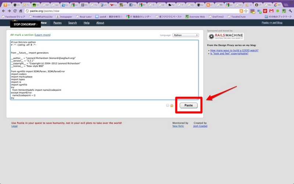This screenshot has width=294, height=184.
Task: Go back with the browser back arrow
Action: pyautogui.click(x=4, y=11)
